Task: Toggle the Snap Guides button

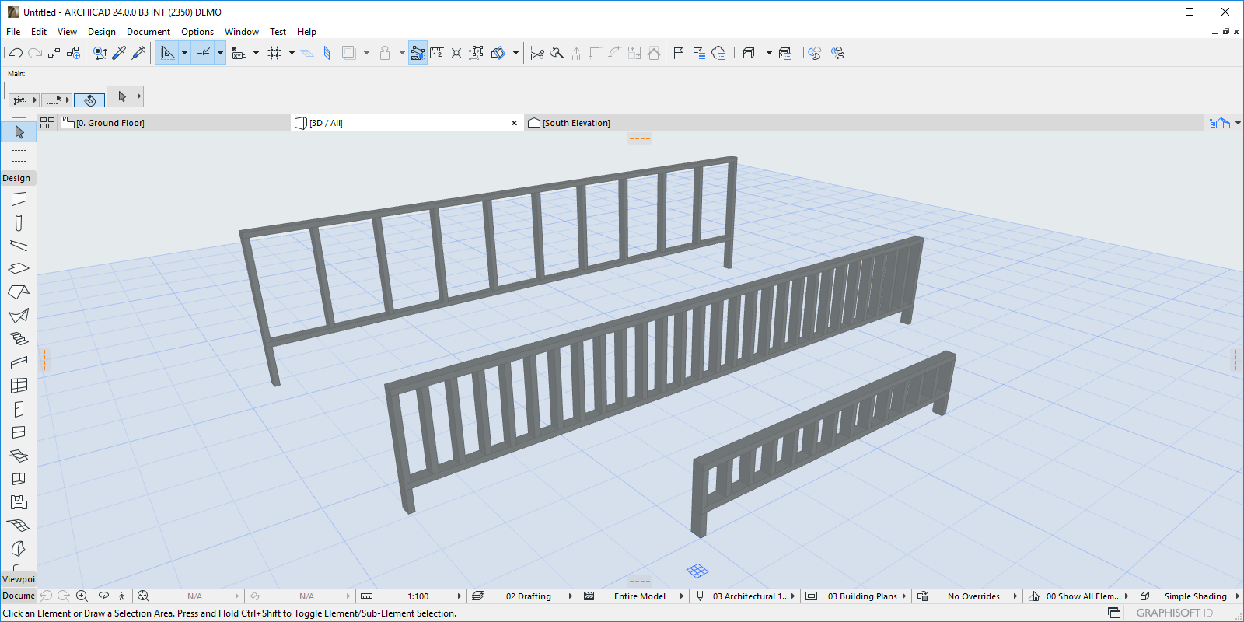Action: pyautogui.click(x=203, y=53)
